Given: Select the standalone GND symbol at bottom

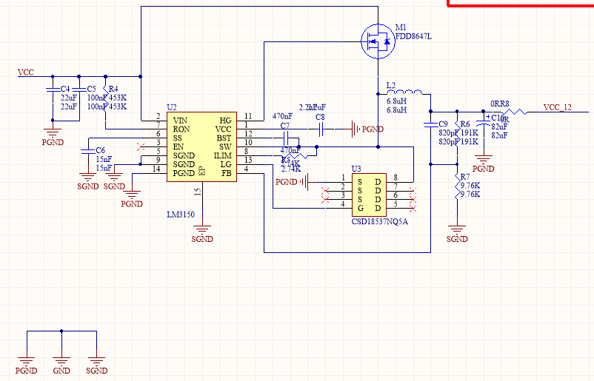Looking at the screenshot, I should (x=61, y=361).
